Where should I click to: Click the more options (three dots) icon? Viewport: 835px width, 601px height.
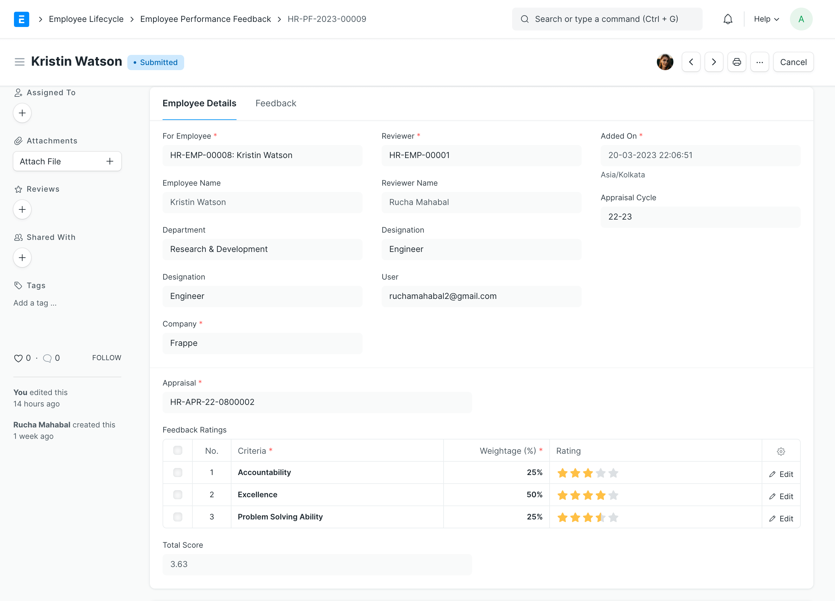pos(760,62)
